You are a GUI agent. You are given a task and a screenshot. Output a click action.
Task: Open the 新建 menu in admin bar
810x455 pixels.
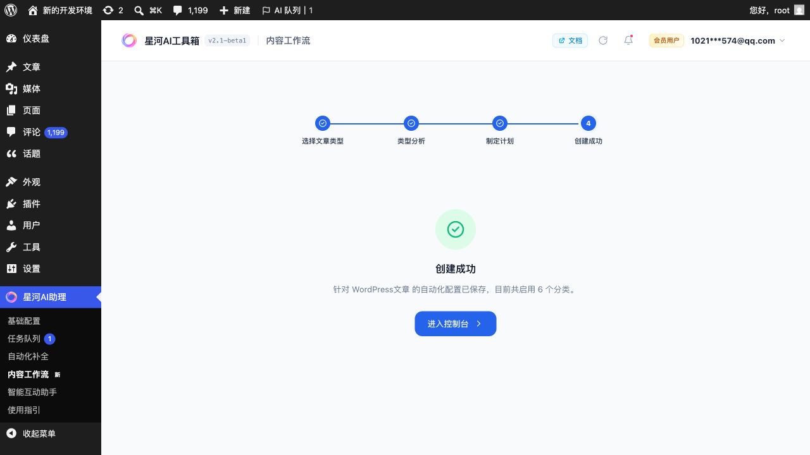[x=234, y=10]
